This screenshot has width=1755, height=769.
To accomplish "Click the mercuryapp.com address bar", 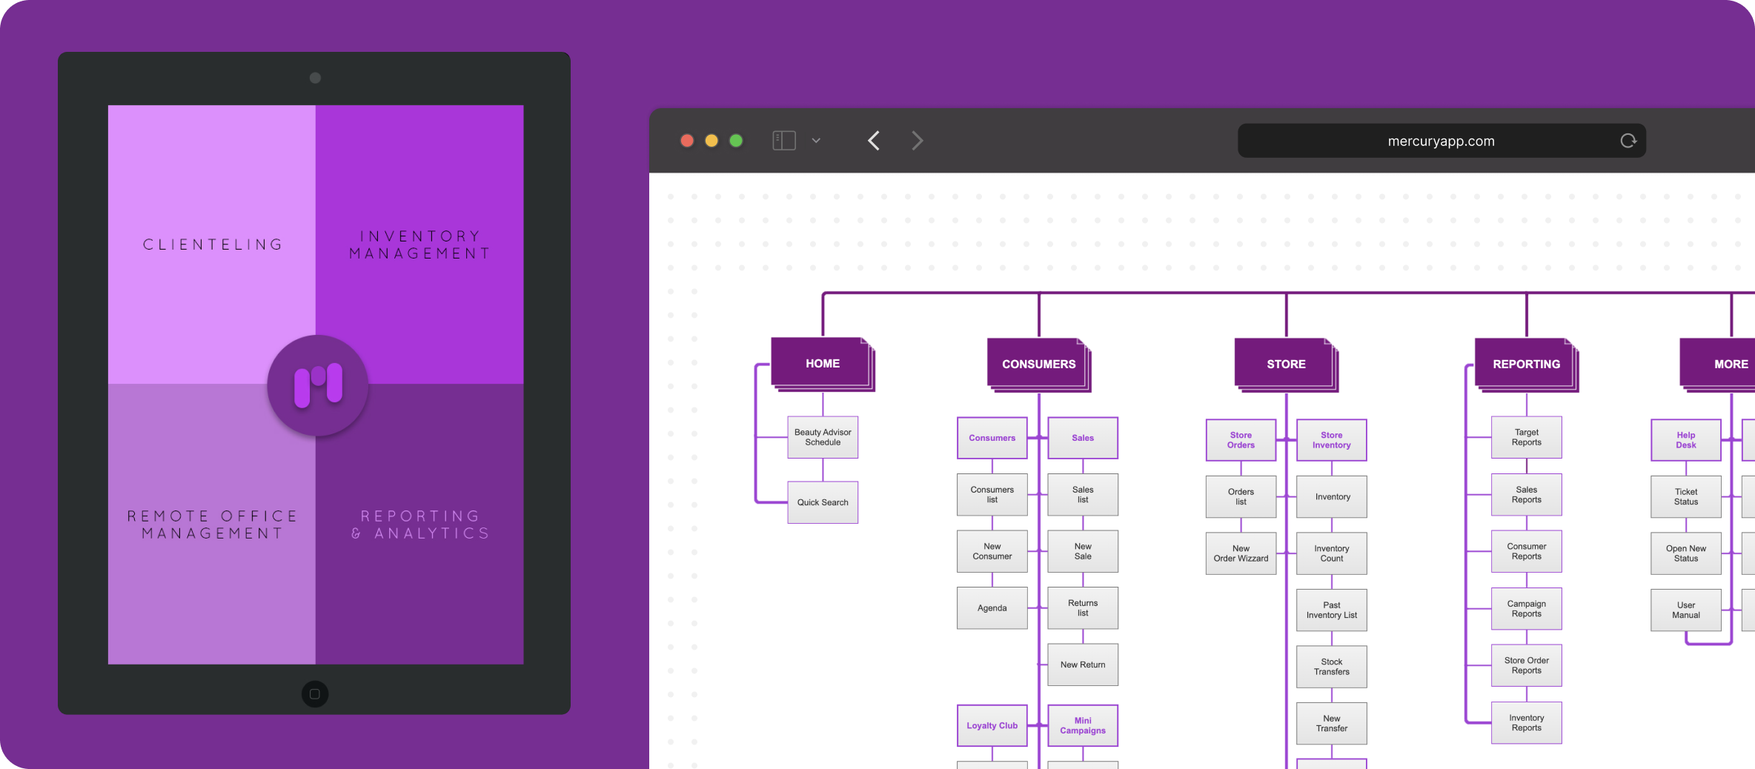I will pos(1441,141).
